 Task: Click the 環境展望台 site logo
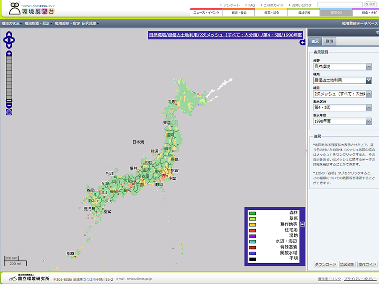click(x=31, y=9)
